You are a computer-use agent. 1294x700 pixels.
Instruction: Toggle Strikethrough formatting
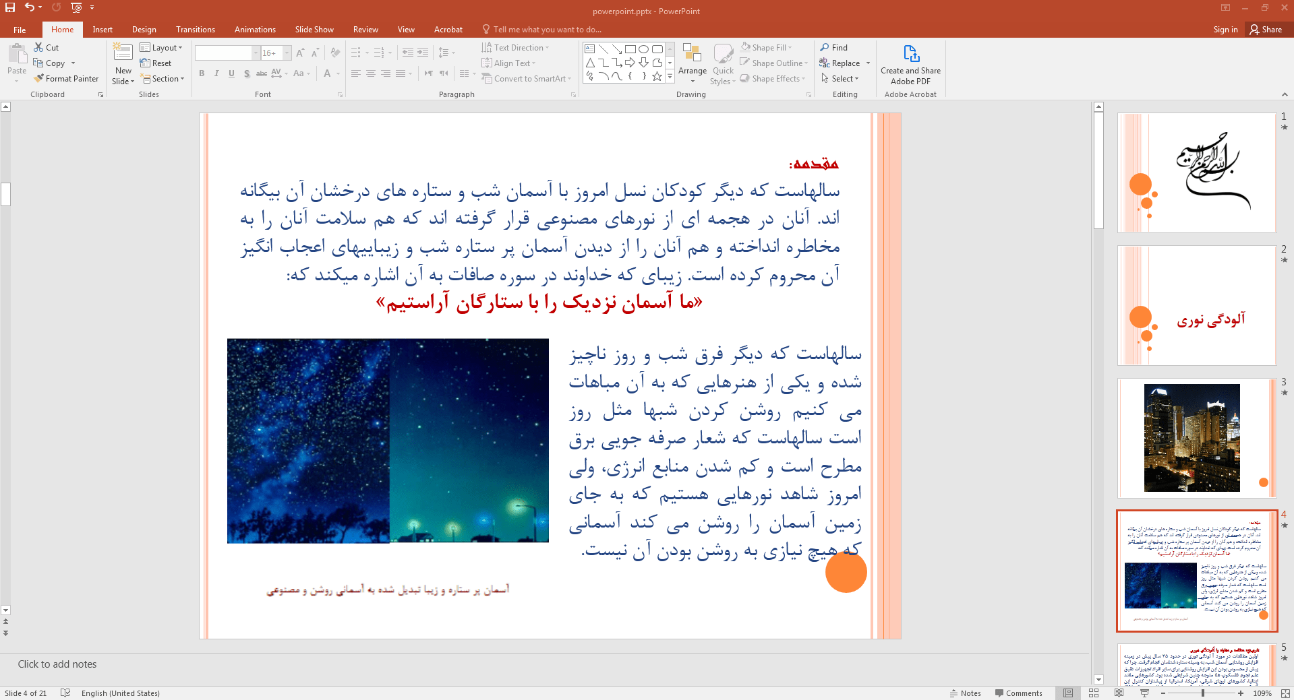click(x=262, y=73)
